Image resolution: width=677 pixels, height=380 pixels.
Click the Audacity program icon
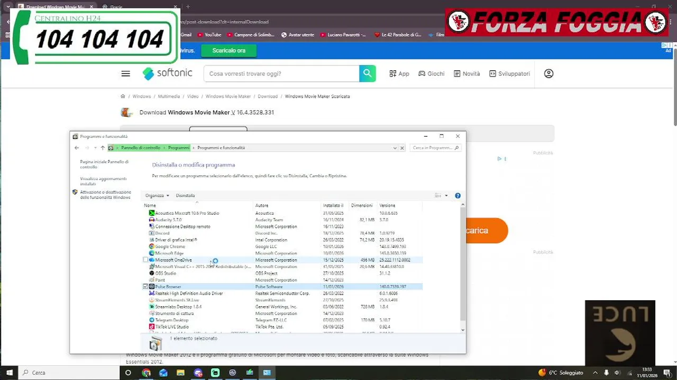click(152, 220)
